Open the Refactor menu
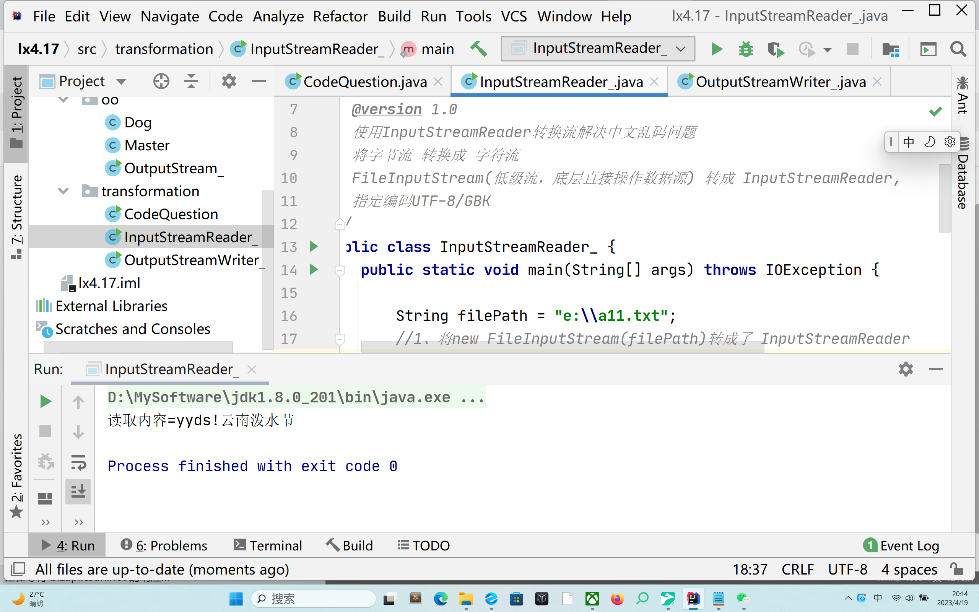Viewport: 979px width, 612px height. click(340, 16)
